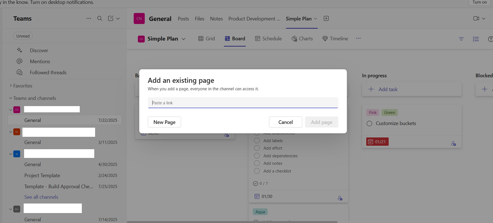Open Simple Plan tab dropdown chevron
Screen dimensions: 493x223
(x=316, y=19)
